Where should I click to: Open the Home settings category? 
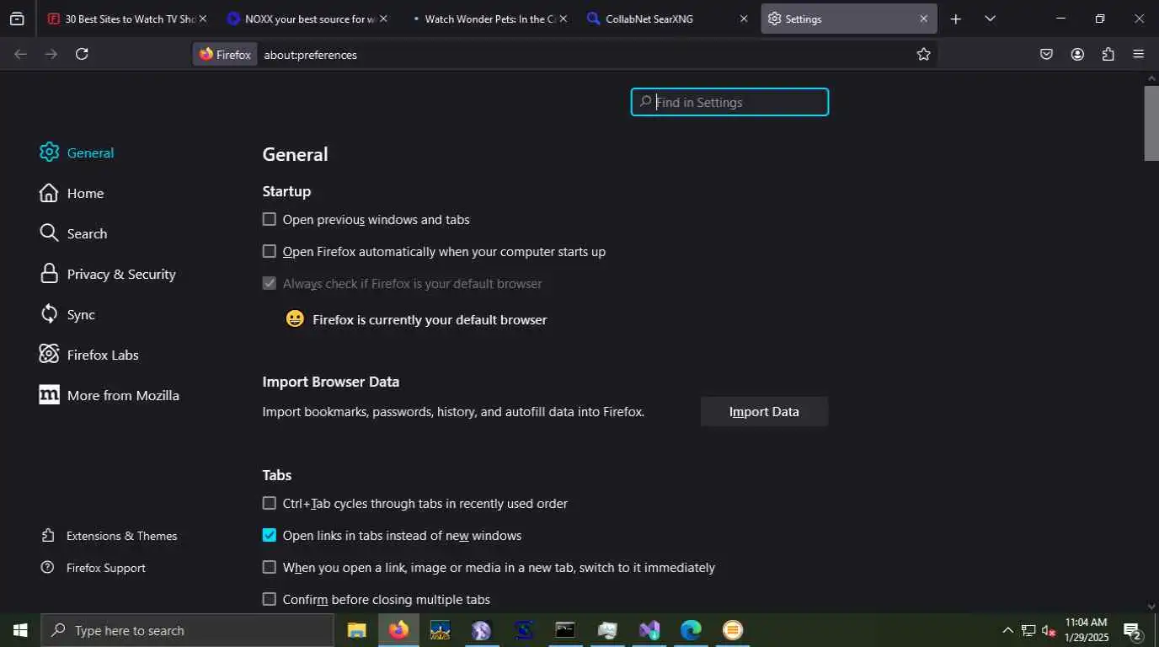point(72,193)
